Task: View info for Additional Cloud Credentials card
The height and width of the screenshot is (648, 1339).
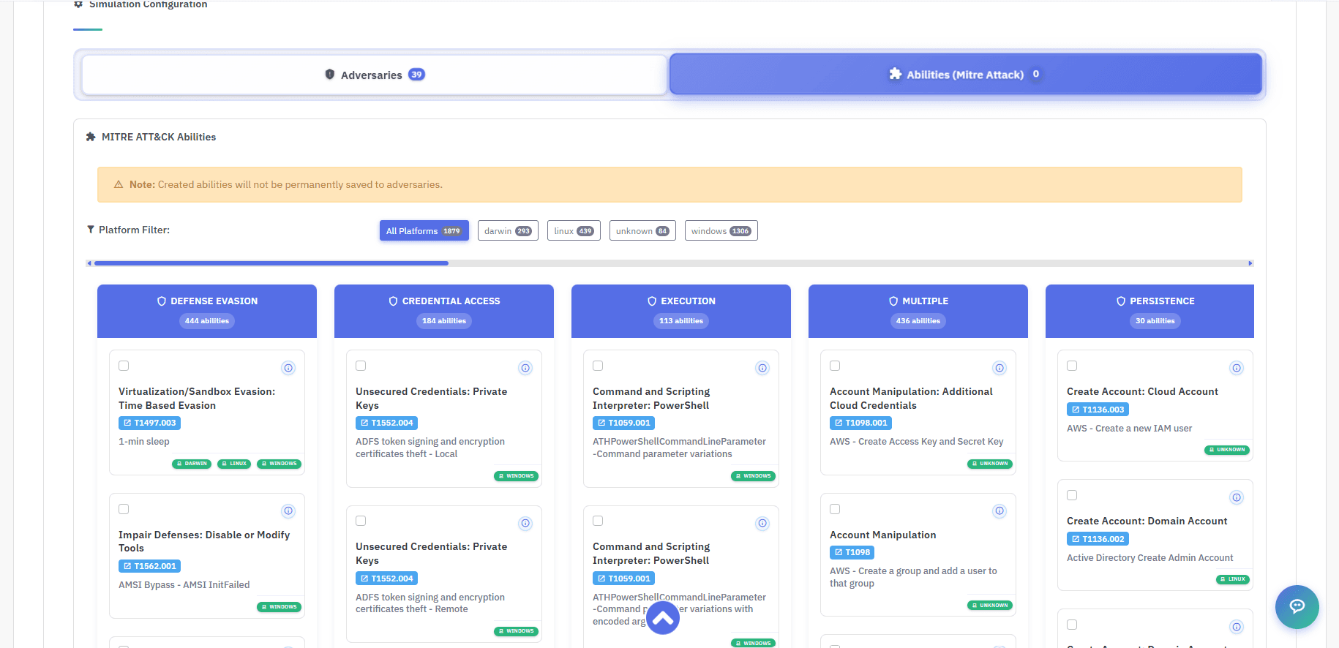Action: point(999,368)
